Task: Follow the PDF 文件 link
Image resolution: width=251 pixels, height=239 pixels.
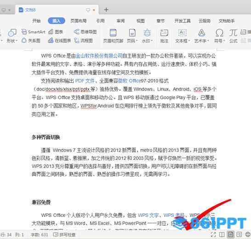Action: [x=85, y=81]
